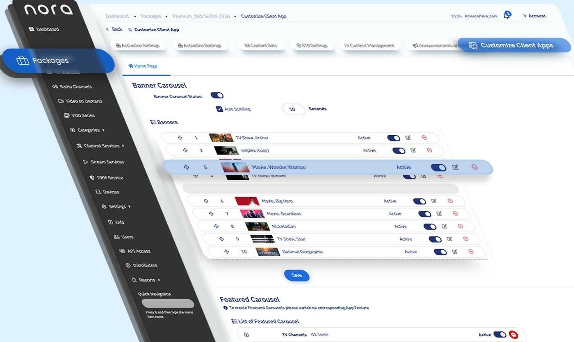Open Radio Channels in the sidebar

coord(72,86)
